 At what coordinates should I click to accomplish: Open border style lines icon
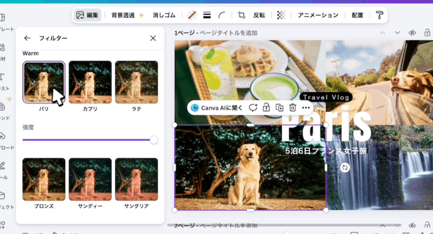(207, 15)
